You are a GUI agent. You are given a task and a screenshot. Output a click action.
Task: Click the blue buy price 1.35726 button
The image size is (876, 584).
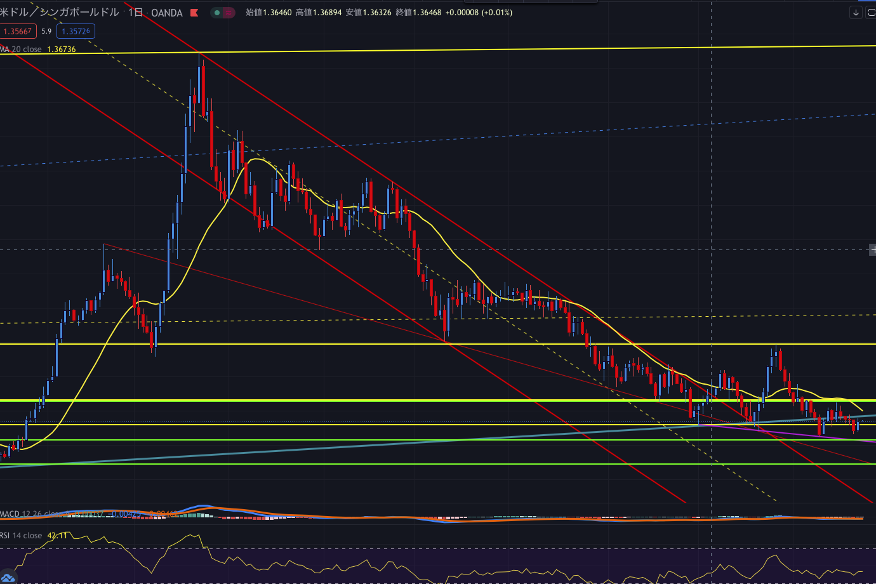76,31
